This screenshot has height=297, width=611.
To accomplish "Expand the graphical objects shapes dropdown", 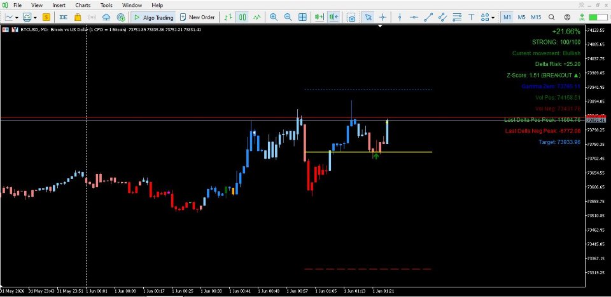I will click(493, 18).
